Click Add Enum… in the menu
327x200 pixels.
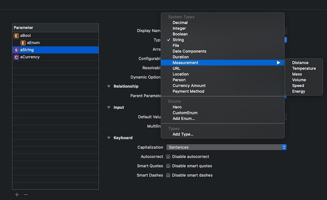point(223,118)
